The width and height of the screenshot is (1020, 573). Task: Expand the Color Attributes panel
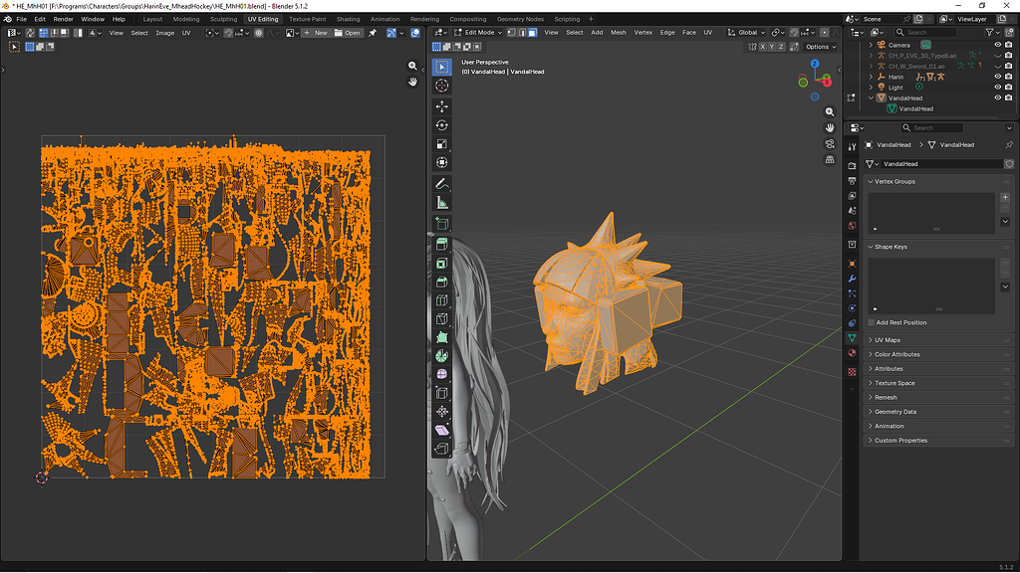[x=937, y=354]
